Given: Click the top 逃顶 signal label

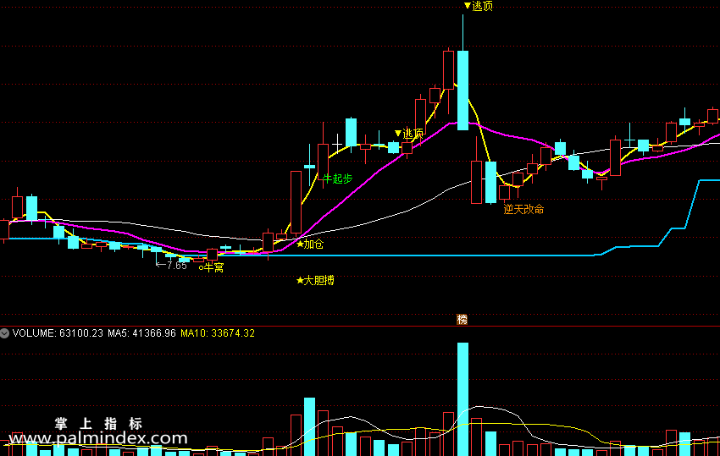Looking at the screenshot, I should click(479, 6).
